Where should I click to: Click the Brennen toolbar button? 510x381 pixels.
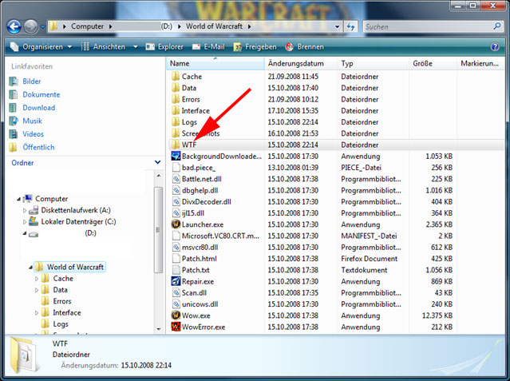point(305,47)
